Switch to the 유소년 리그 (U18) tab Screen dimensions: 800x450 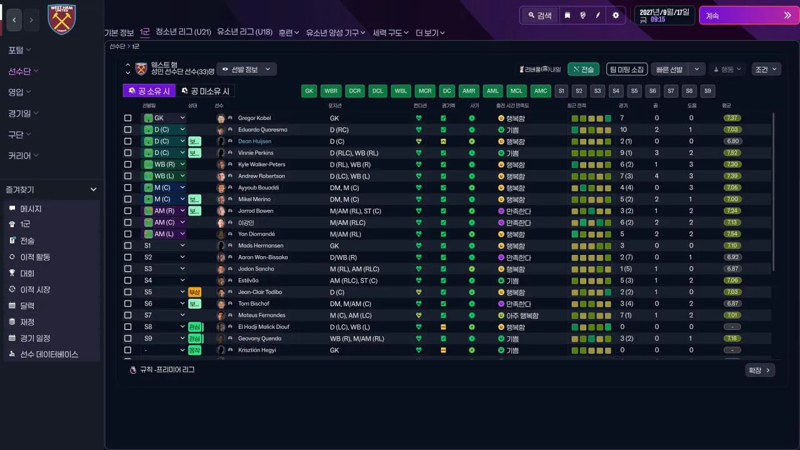click(244, 32)
